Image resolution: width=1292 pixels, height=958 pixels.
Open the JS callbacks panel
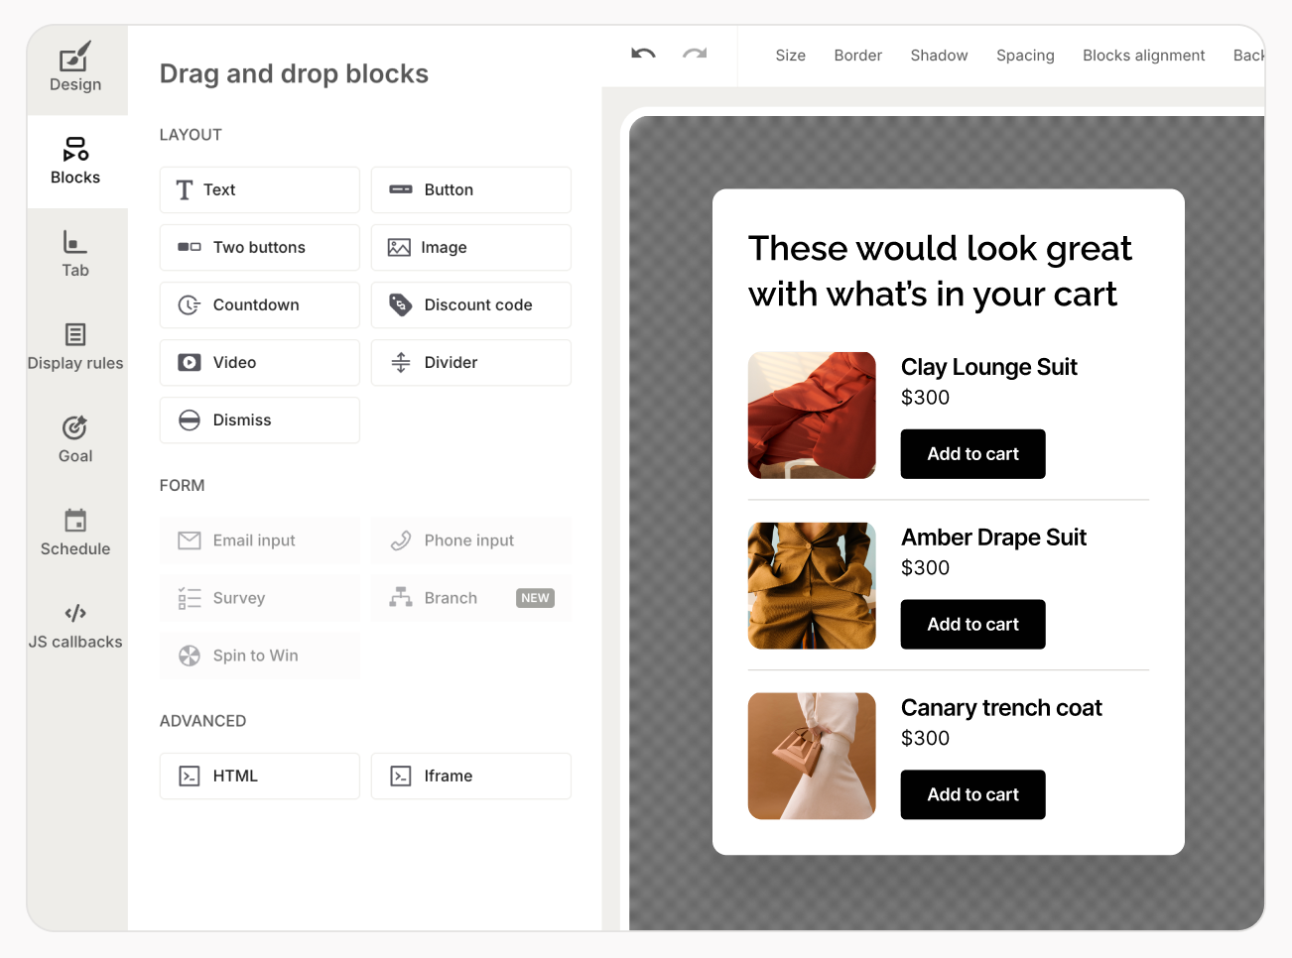(x=75, y=625)
